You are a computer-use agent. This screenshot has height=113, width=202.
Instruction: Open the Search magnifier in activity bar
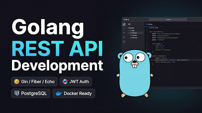124,29
